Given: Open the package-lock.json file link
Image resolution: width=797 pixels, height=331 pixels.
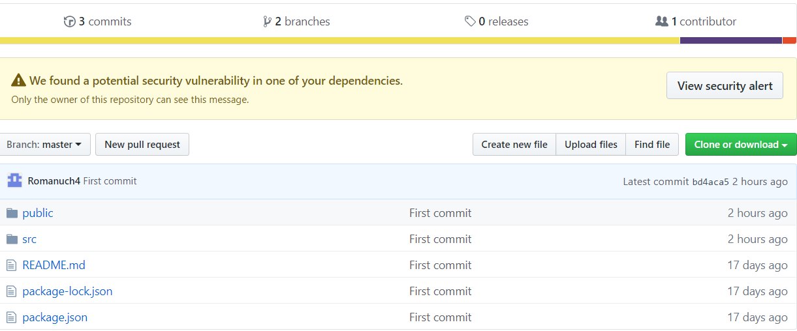Looking at the screenshot, I should (x=67, y=291).
